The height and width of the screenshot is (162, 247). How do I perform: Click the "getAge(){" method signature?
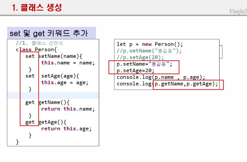52,122
